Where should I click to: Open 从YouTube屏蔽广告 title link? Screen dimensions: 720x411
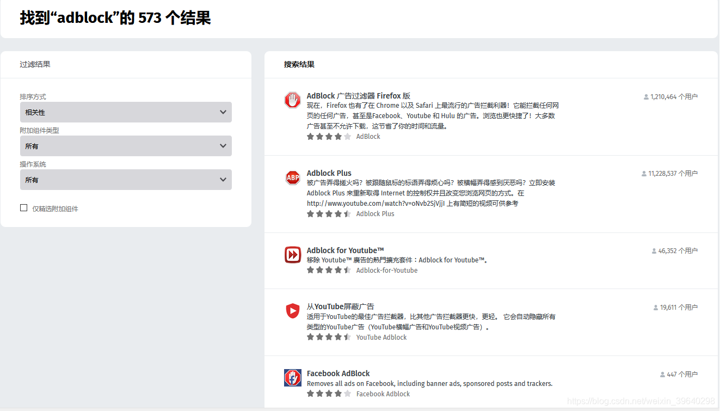341,306
